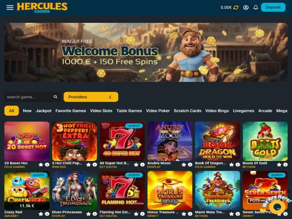The image size is (292, 219).
Task: Toggle the favorite star for 3 Hot Chilli Peppers
Action: click(x=89, y=164)
